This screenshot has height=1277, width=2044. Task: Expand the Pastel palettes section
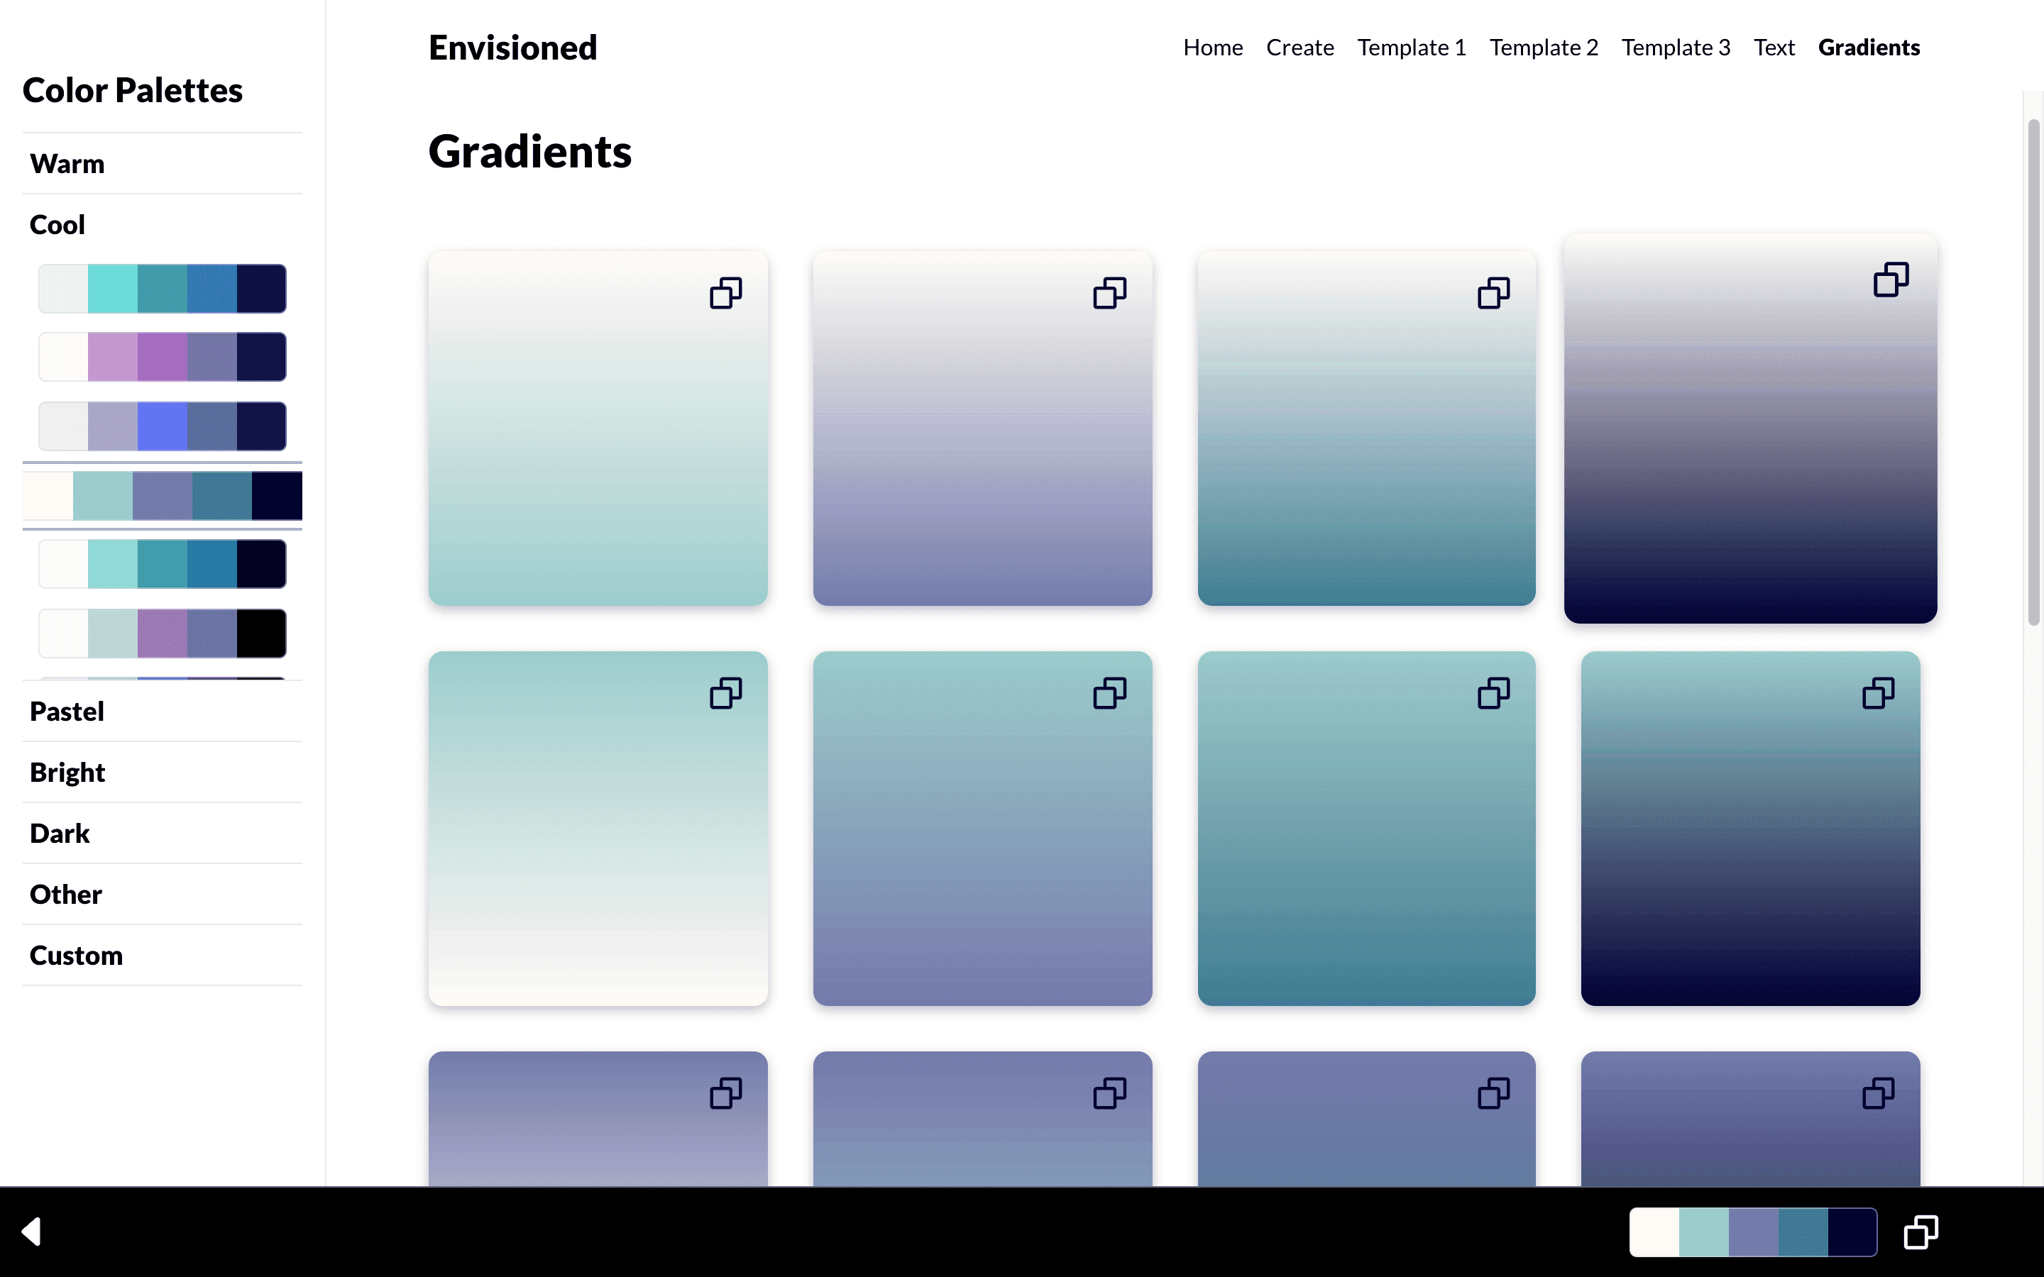[x=162, y=711]
